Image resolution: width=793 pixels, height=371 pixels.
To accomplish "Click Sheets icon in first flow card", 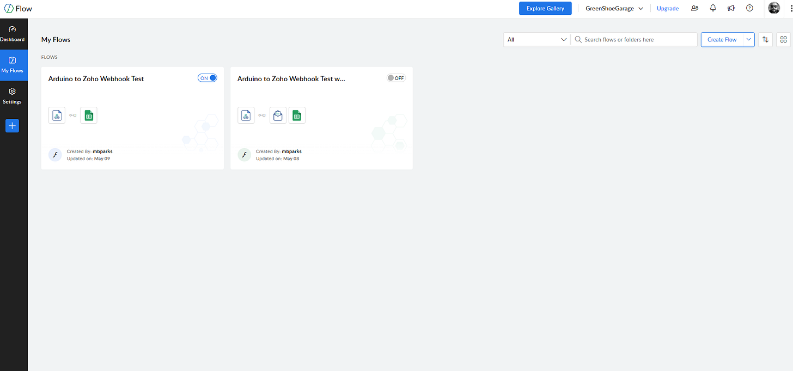I will (89, 115).
